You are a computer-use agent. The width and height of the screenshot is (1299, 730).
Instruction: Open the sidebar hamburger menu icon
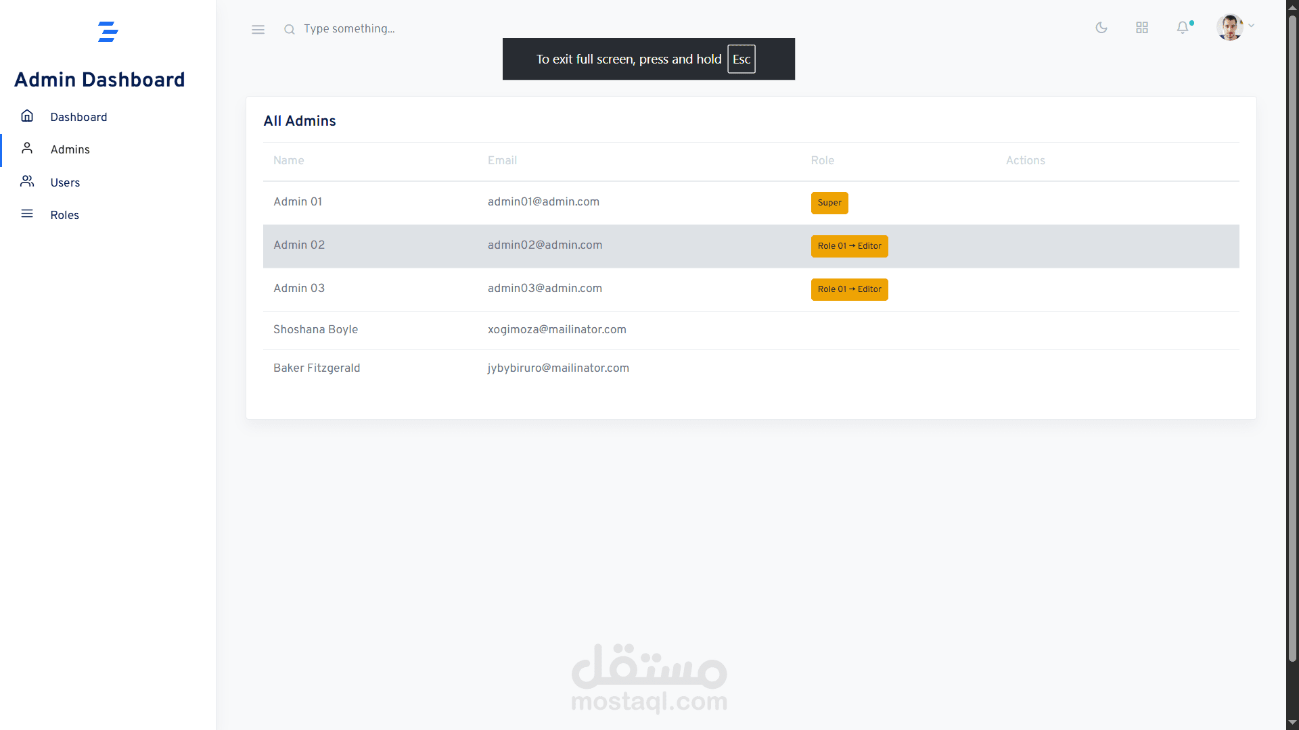tap(258, 29)
